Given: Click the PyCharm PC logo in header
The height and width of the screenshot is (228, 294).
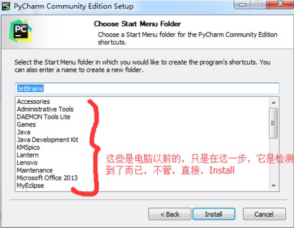Looking at the screenshot, I should [x=21, y=31].
